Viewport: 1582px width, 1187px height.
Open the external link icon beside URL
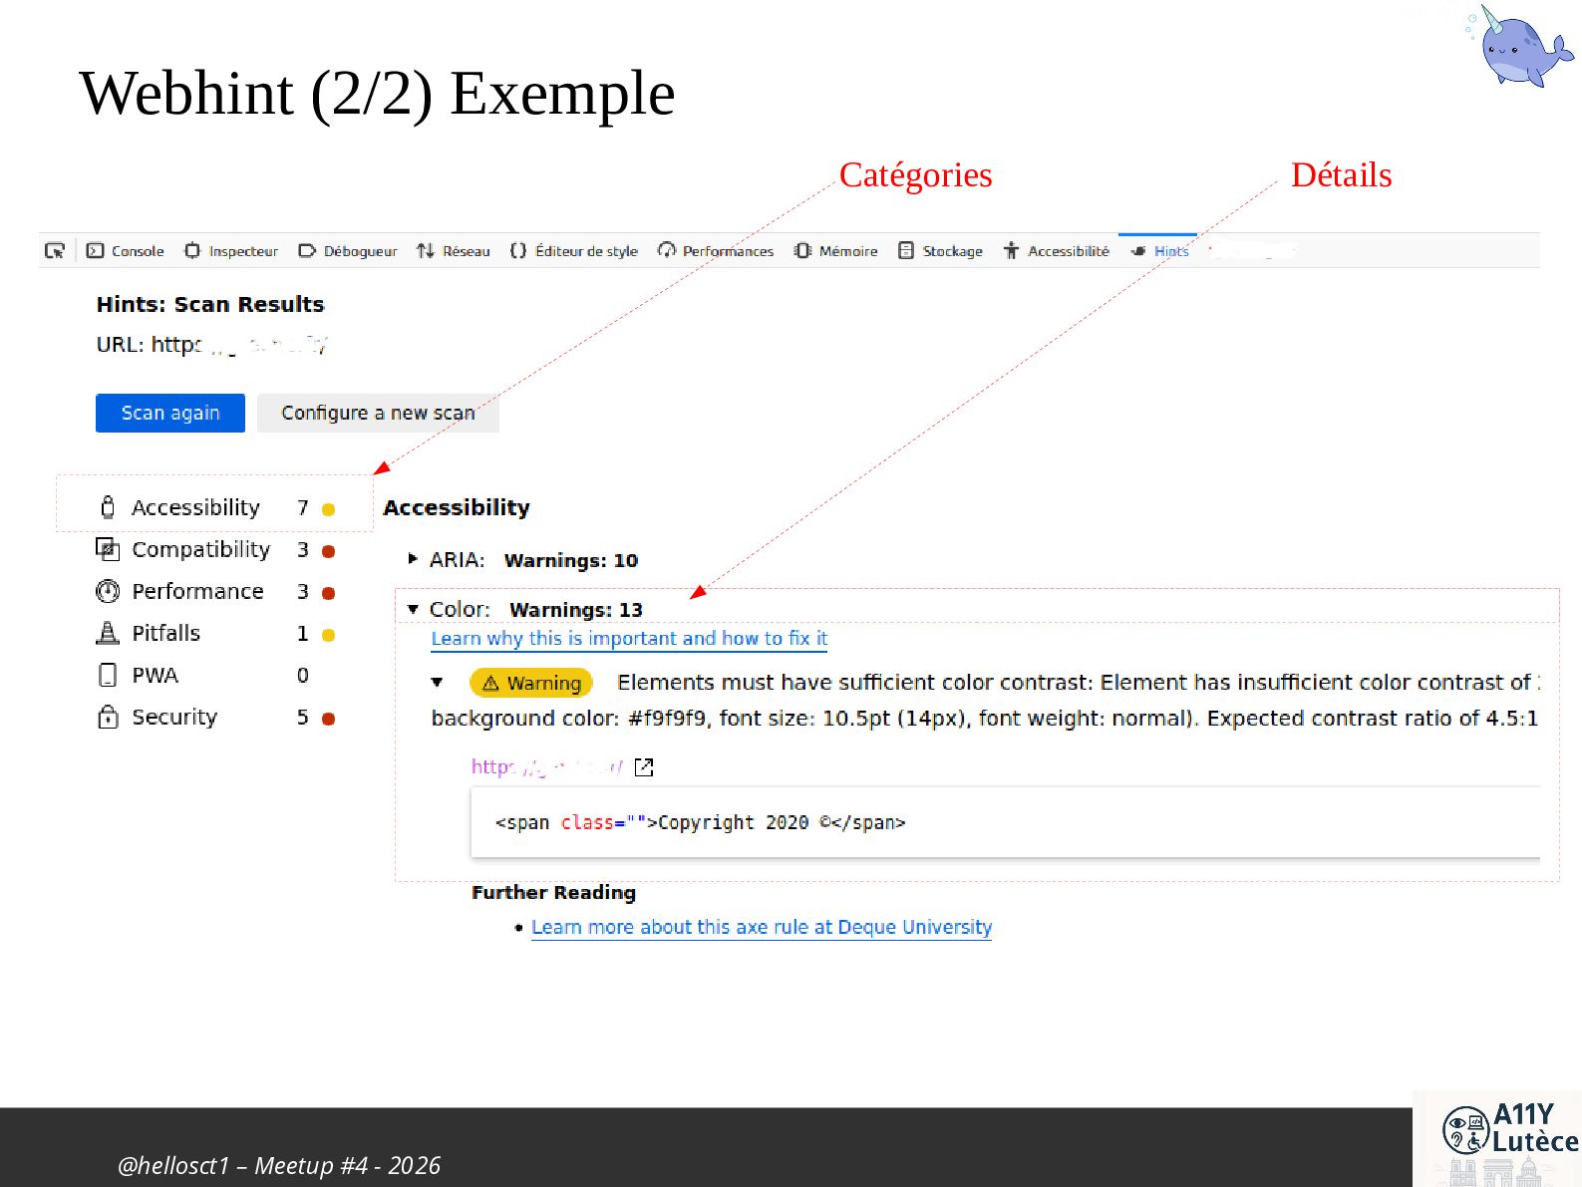(644, 767)
